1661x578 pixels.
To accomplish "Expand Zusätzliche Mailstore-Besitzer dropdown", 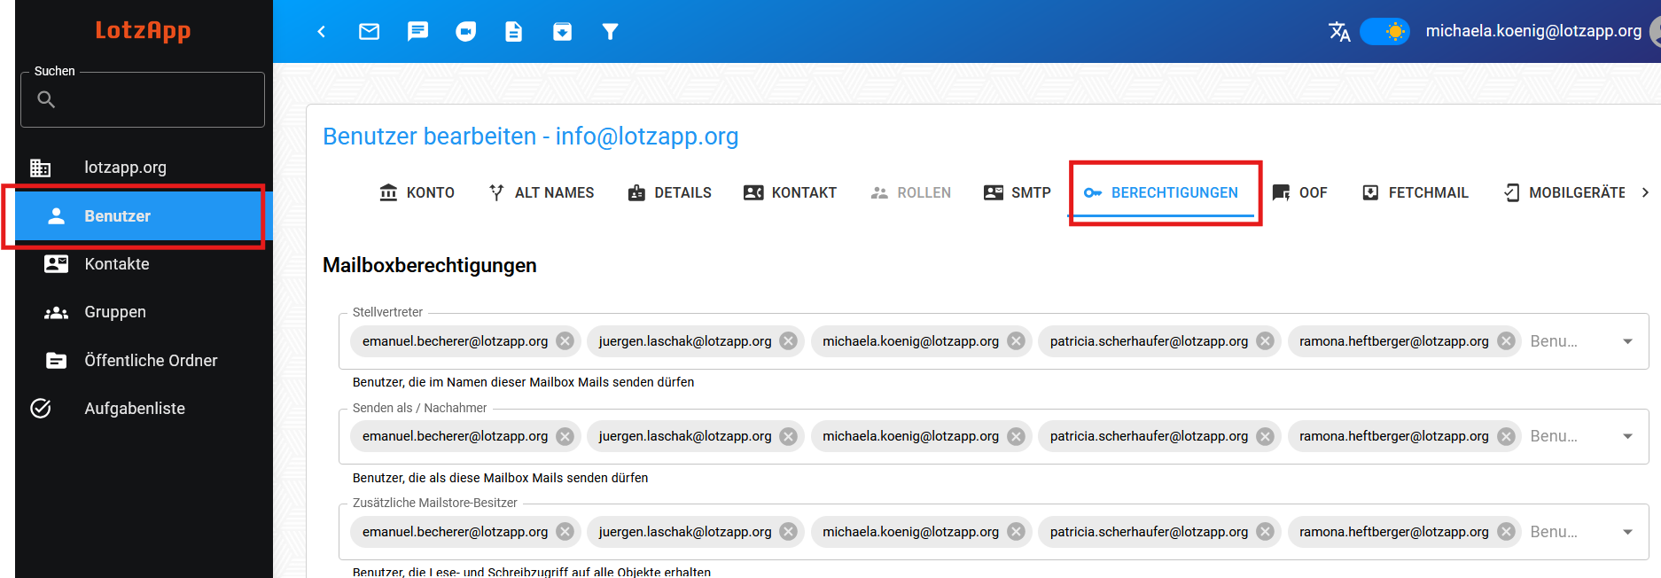I will (x=1627, y=532).
